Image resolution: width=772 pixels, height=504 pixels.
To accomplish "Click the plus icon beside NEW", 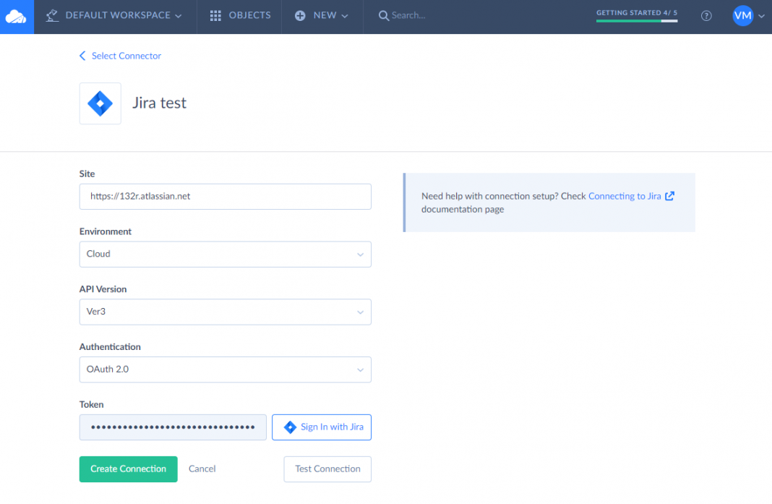I will 299,15.
